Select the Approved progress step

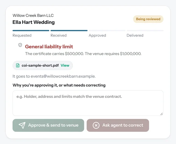107,34
